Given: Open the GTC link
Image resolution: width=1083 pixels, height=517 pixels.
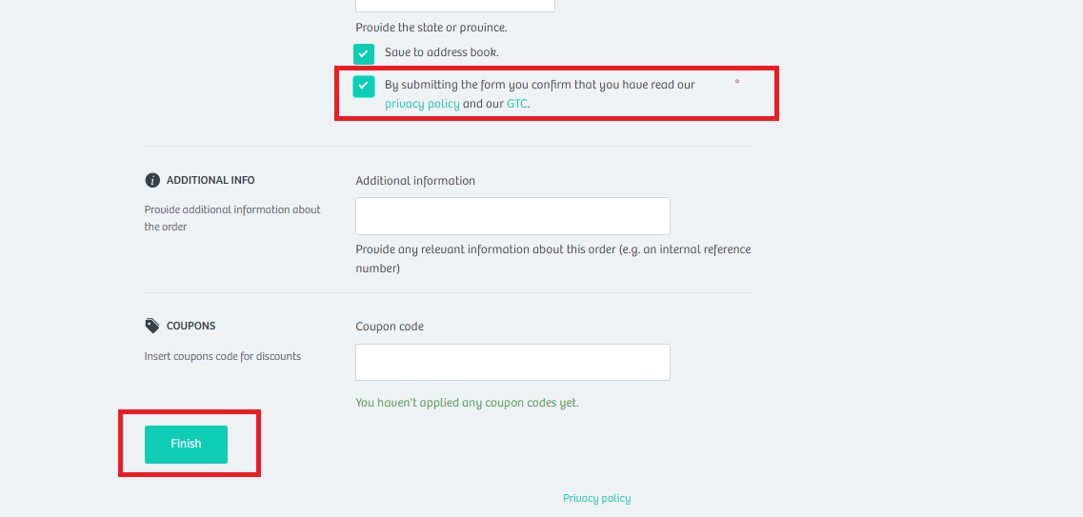Looking at the screenshot, I should pos(516,104).
